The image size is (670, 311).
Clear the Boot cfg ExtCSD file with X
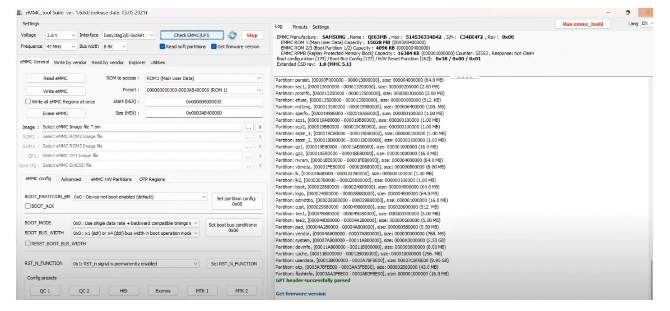click(260, 165)
